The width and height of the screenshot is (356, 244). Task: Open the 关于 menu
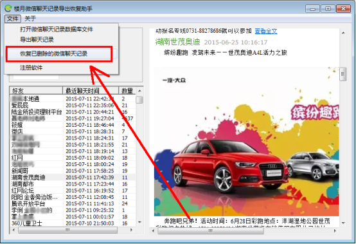click(x=30, y=19)
